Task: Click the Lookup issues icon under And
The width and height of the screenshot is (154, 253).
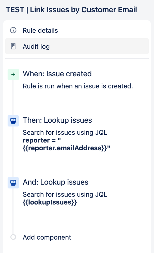Action: tap(13, 183)
